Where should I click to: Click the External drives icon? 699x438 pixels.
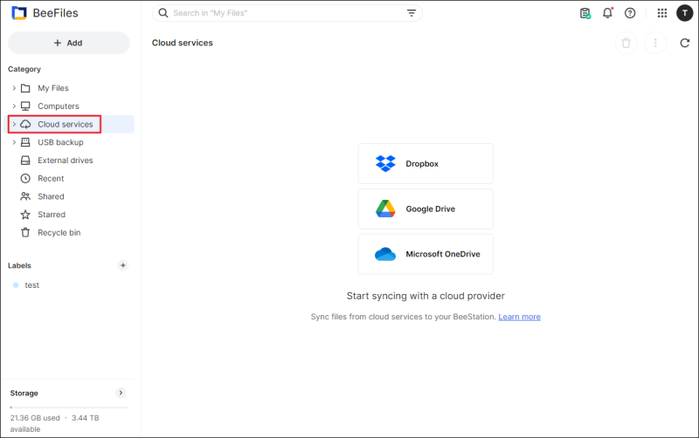coord(26,161)
